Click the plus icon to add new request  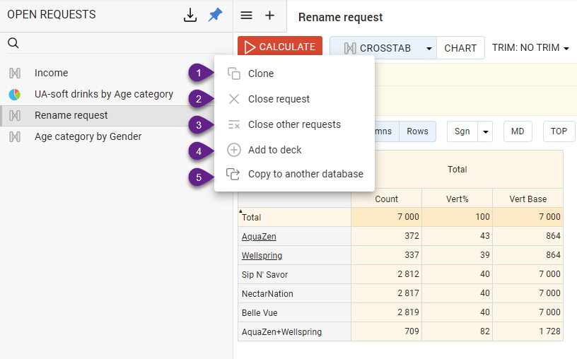pyautogui.click(x=269, y=16)
